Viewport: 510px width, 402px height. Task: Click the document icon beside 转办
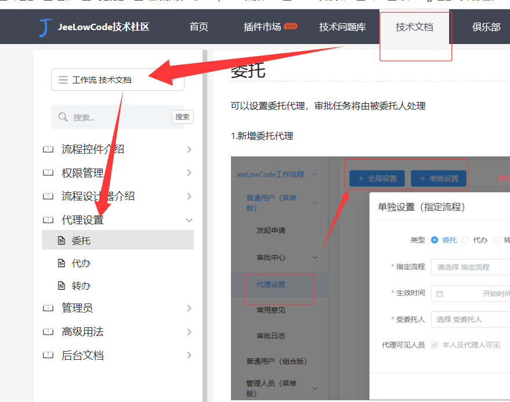62,286
